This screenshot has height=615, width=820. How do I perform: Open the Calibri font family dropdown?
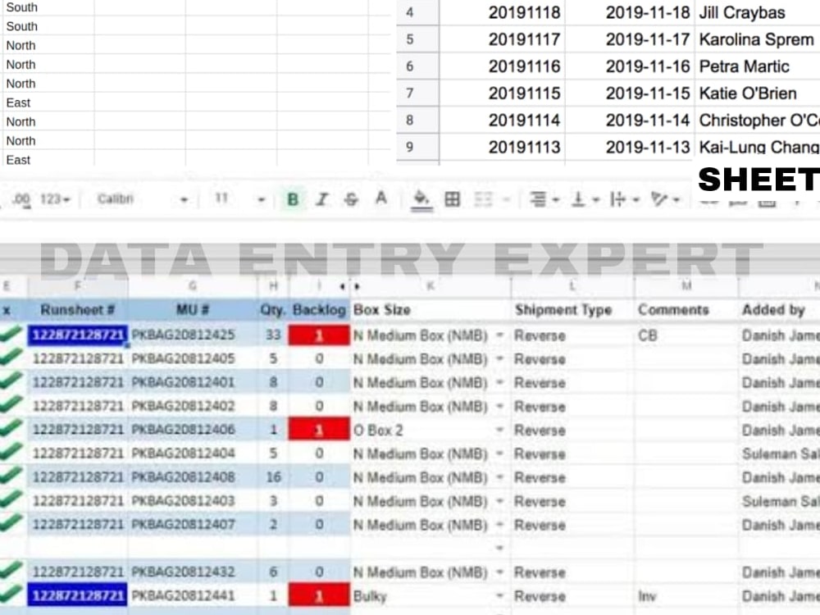tap(142, 199)
